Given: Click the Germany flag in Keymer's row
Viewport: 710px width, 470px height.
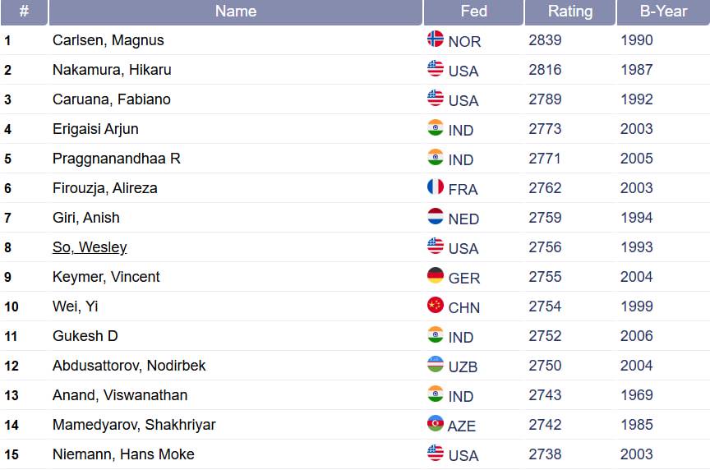Looking at the screenshot, I should point(436,276).
